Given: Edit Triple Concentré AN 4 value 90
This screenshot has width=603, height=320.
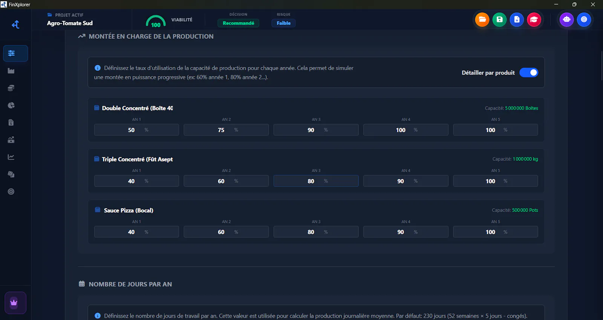Looking at the screenshot, I should click(406, 181).
